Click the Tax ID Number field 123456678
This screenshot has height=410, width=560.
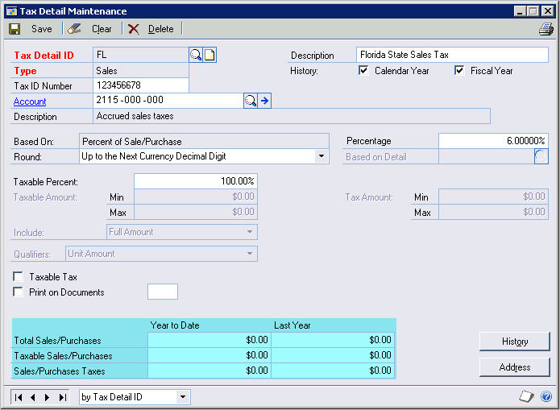tap(141, 85)
